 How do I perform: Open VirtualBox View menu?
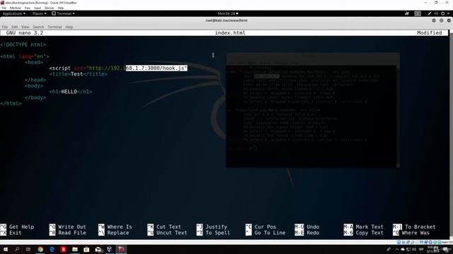point(27,8)
